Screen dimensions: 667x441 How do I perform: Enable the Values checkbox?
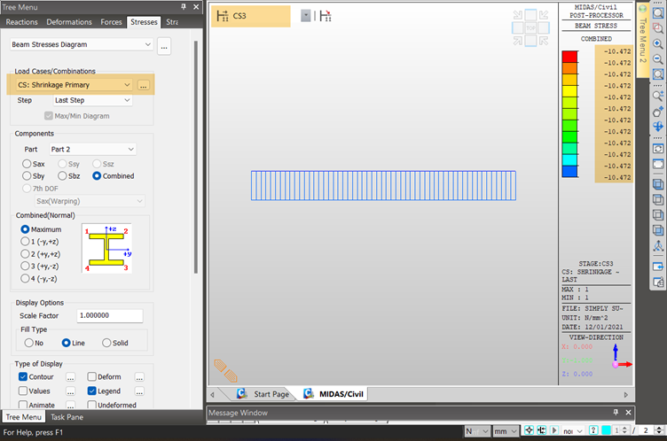click(x=24, y=391)
